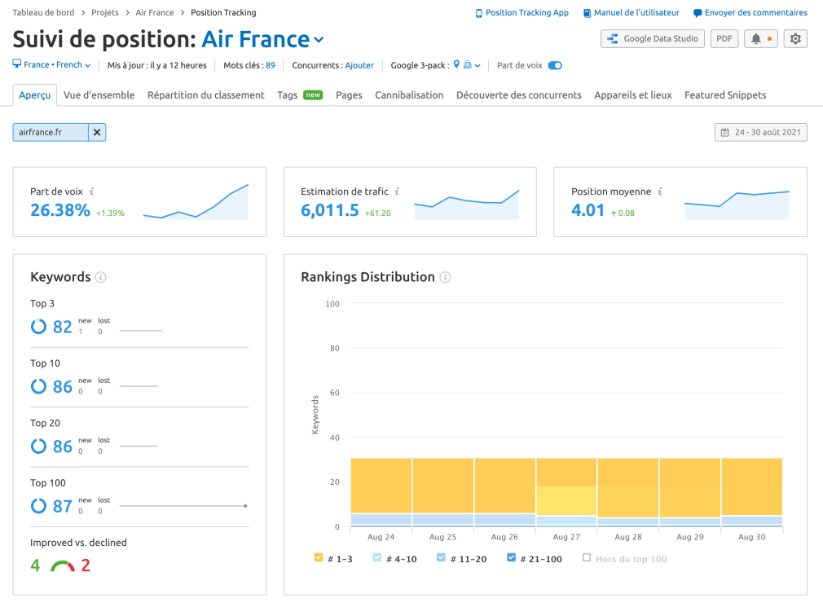This screenshot has width=823, height=603.
Task: Switch to the Pages tab
Action: tap(349, 95)
